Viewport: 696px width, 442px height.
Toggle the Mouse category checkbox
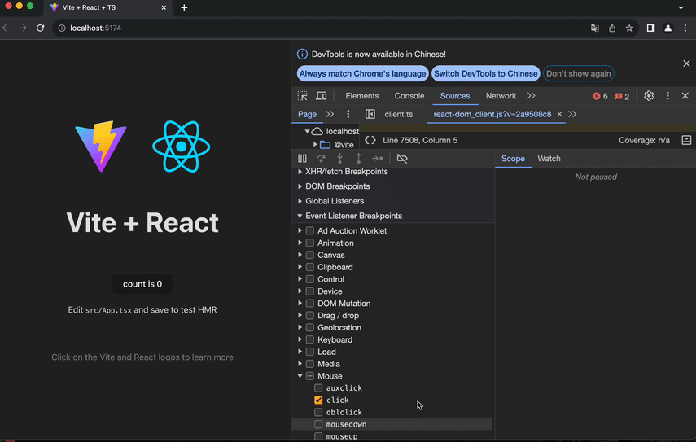click(x=310, y=376)
